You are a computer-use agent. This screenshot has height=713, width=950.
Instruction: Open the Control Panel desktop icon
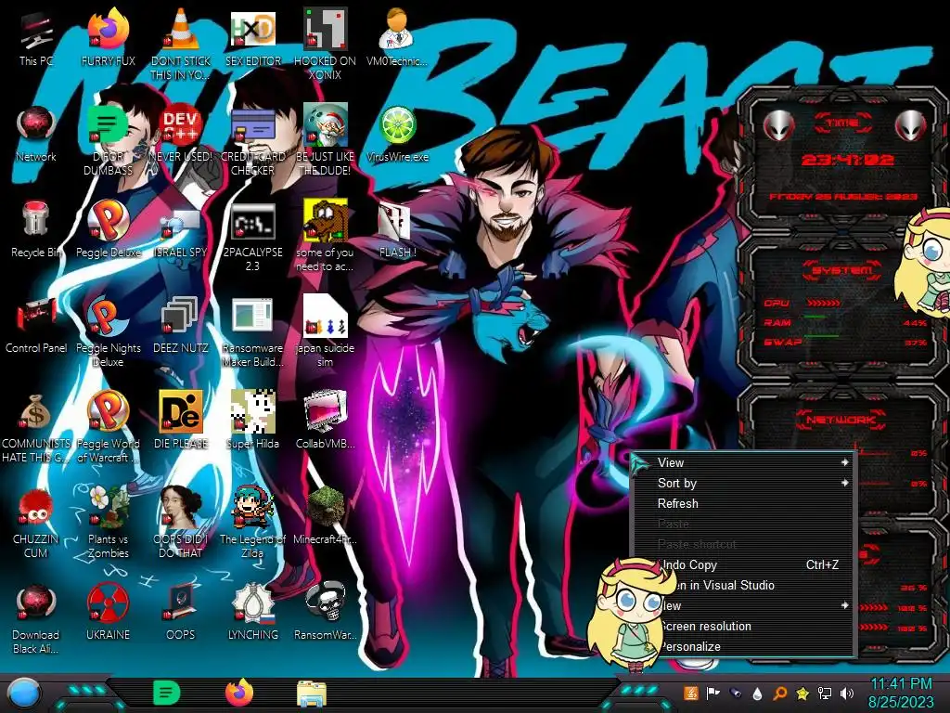pos(36,325)
